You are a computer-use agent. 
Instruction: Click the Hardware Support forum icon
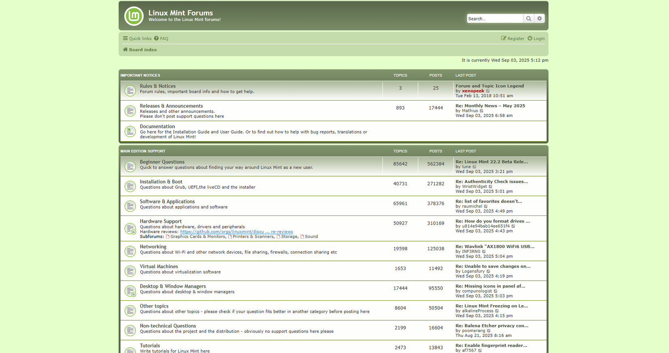click(130, 229)
